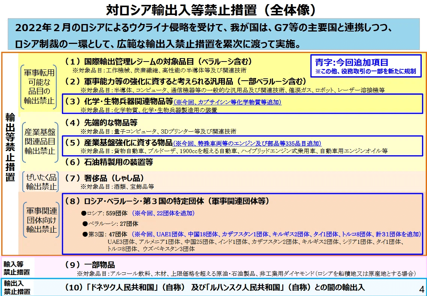Click item (10) about ドネツク人民共和国 and ルハンスク人民共和国
The width and height of the screenshot is (427, 296).
pyautogui.click(x=215, y=287)
